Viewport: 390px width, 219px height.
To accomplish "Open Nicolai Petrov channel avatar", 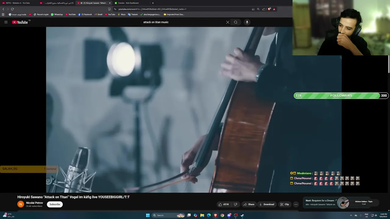I will tap(21, 204).
